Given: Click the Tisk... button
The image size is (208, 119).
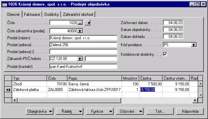Looking at the screenshot, I should coord(160,111).
